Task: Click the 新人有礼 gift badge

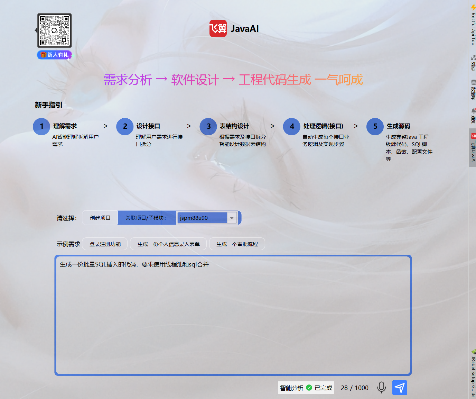Action: 54,55
